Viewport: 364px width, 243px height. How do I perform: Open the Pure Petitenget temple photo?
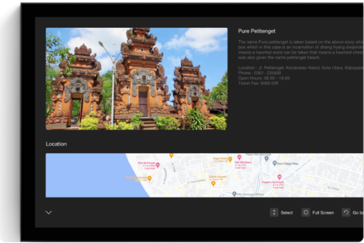(136, 79)
